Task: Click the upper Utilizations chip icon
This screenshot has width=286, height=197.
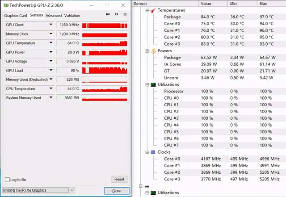Action: click(153, 84)
